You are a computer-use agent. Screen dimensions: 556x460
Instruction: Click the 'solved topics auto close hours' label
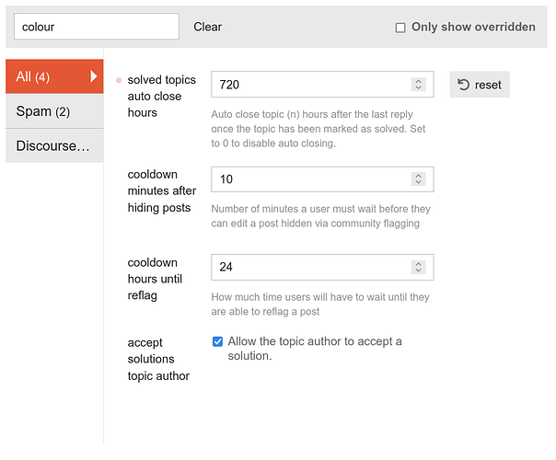(161, 96)
